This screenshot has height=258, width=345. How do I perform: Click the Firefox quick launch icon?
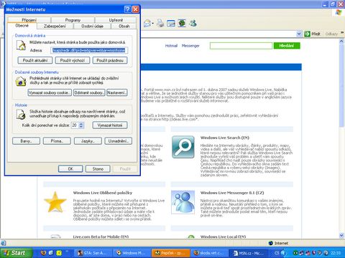point(43,253)
